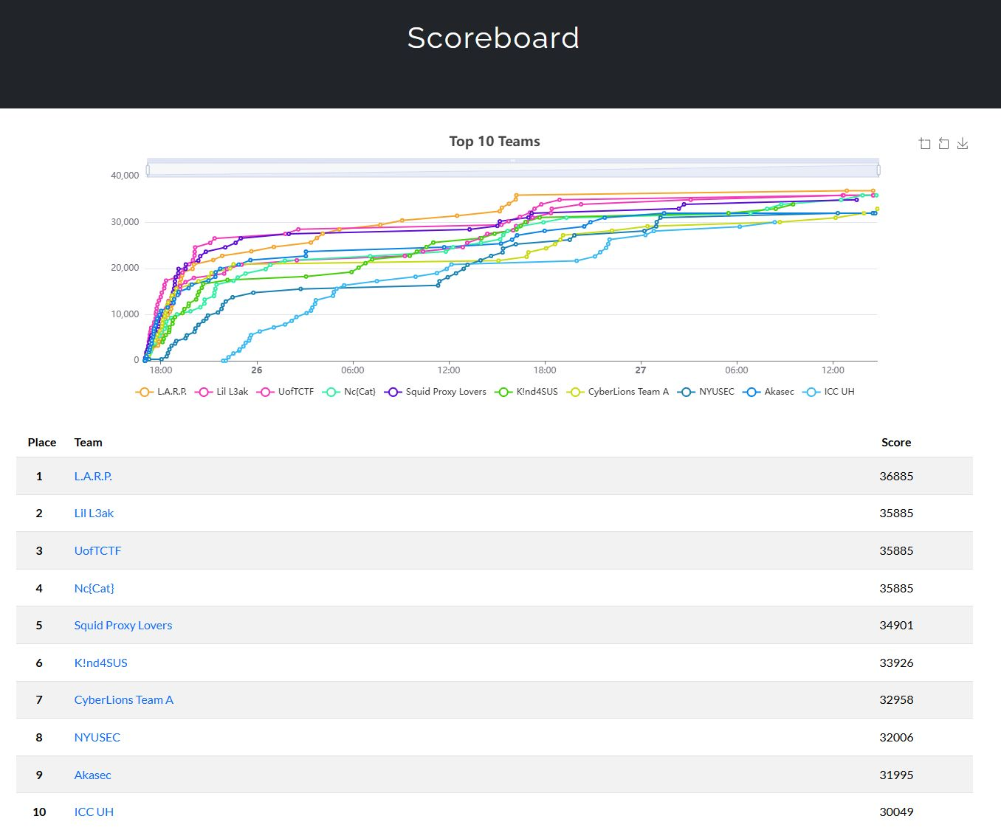
Task: Open the CyberLions Team A team page
Action: pos(123,699)
